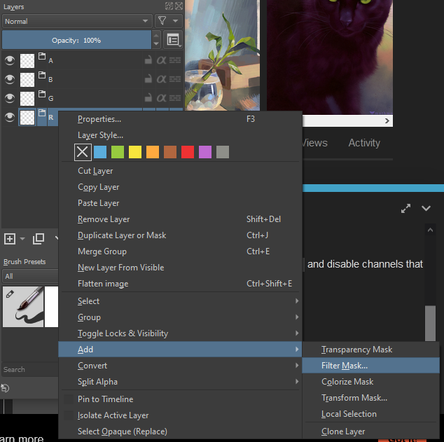Expand the web panel with diagonal arrows

tap(405, 209)
